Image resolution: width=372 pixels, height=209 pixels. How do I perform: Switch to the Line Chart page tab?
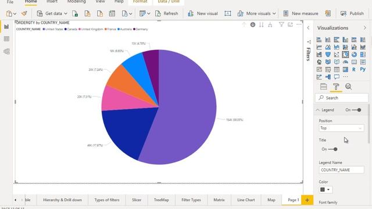tap(246, 200)
